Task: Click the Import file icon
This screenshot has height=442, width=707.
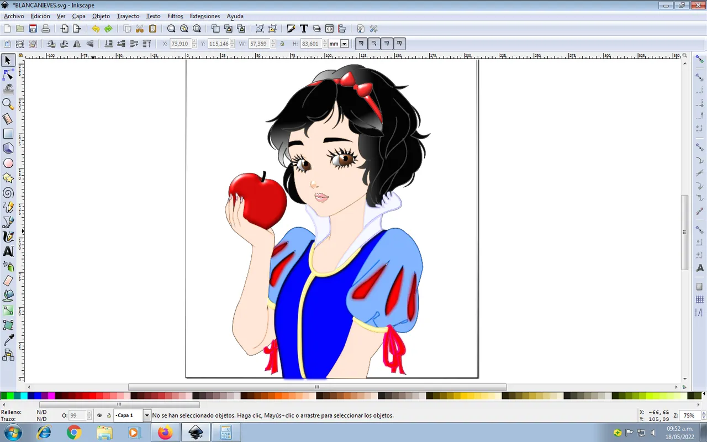Action: 64,29
